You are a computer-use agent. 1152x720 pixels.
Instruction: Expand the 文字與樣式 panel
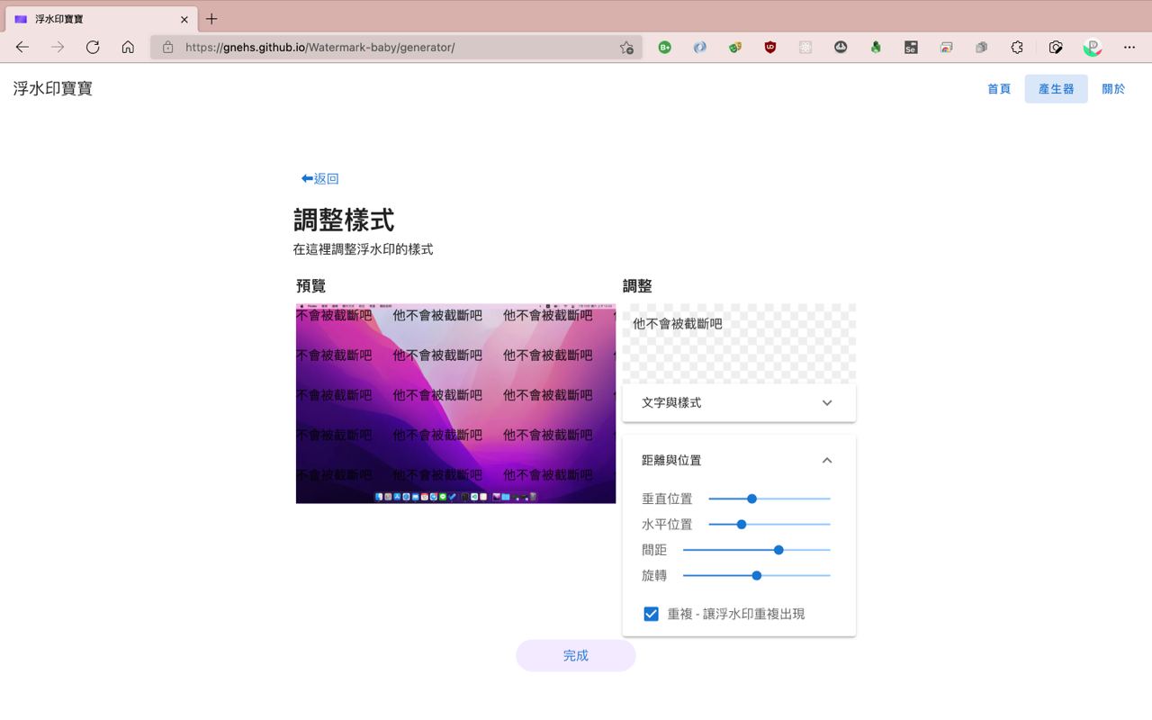(739, 403)
